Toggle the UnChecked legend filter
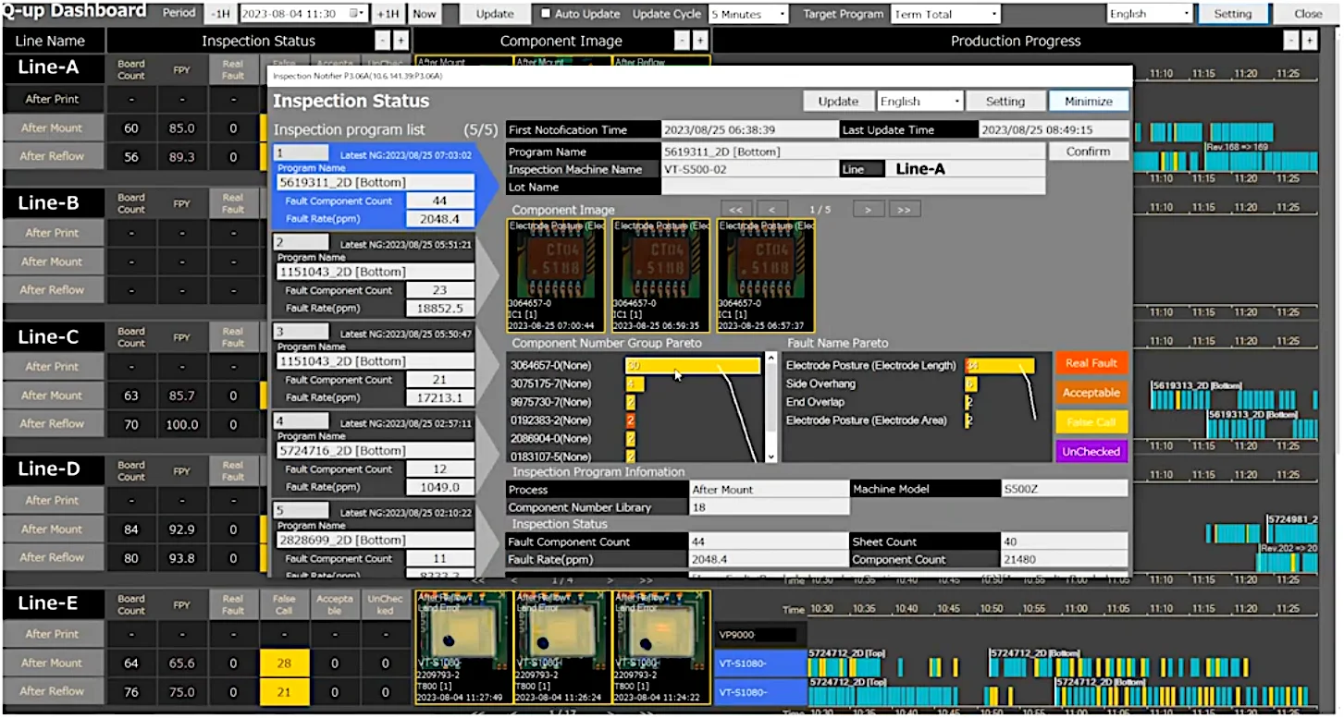 (1091, 452)
